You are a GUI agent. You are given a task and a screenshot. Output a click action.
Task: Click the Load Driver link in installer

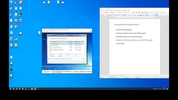53,56
